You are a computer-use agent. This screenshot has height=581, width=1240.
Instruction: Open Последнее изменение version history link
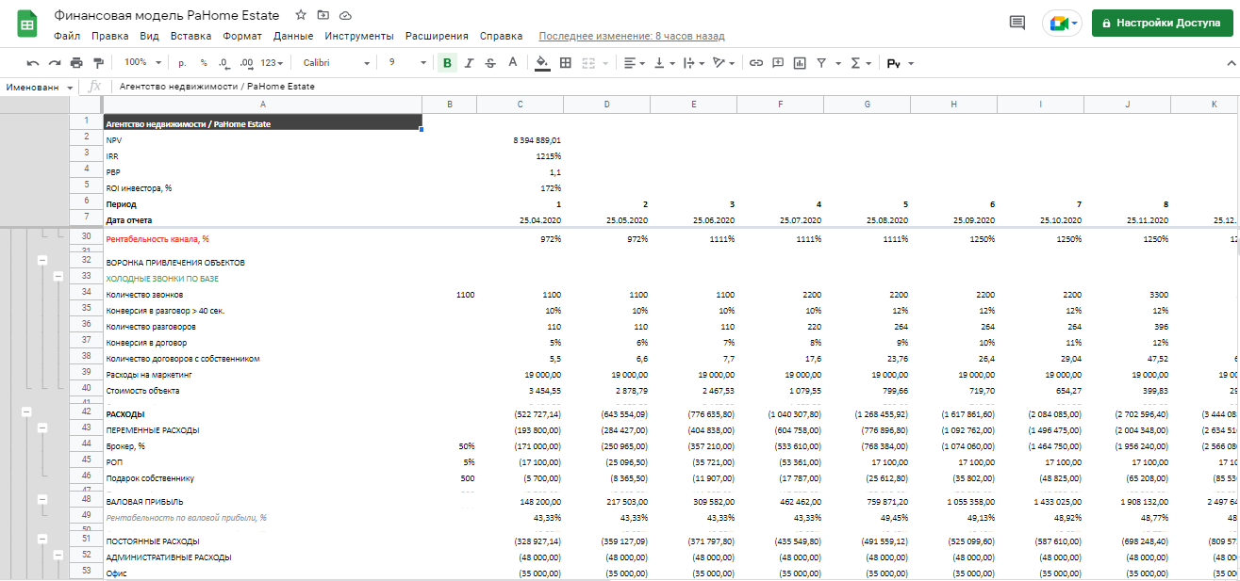pyautogui.click(x=632, y=36)
